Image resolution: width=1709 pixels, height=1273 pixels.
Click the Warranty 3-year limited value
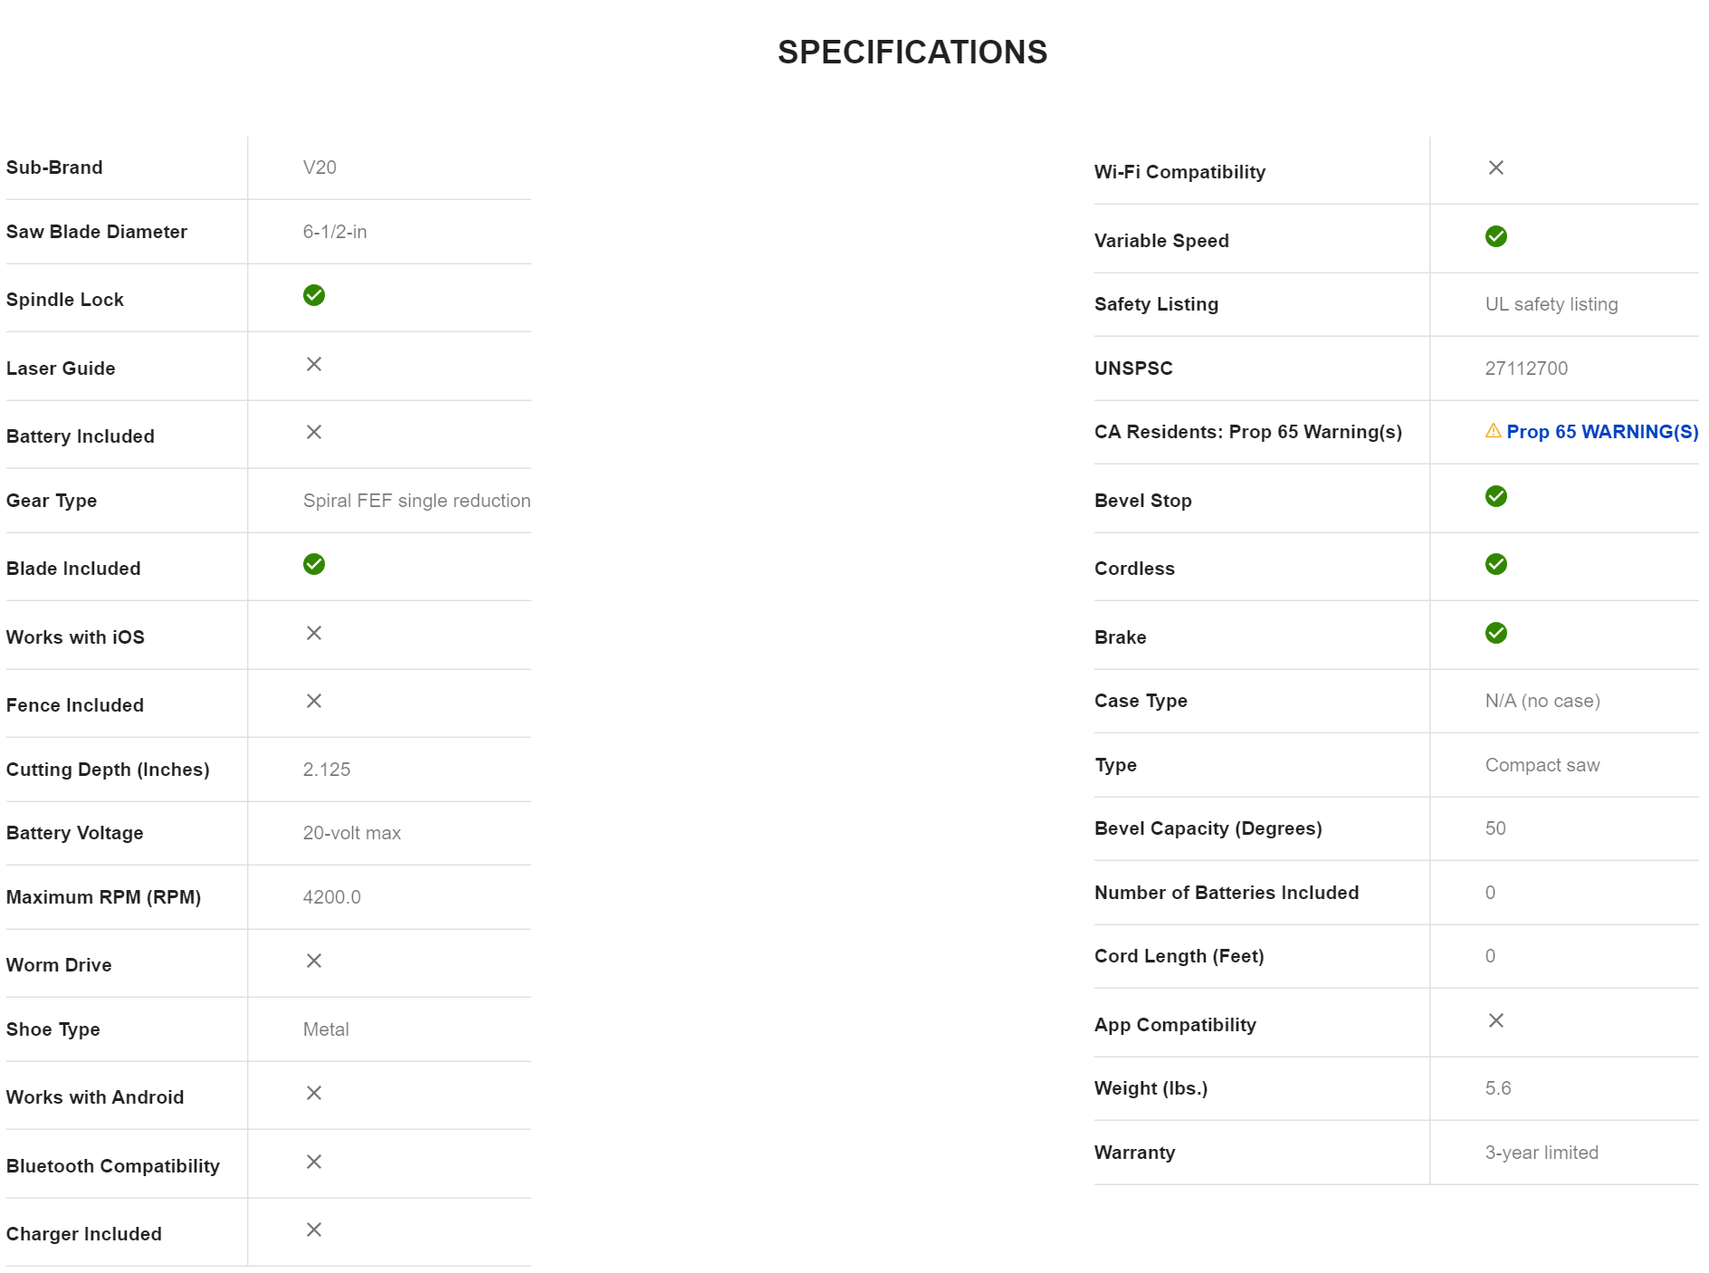pos(1541,1153)
